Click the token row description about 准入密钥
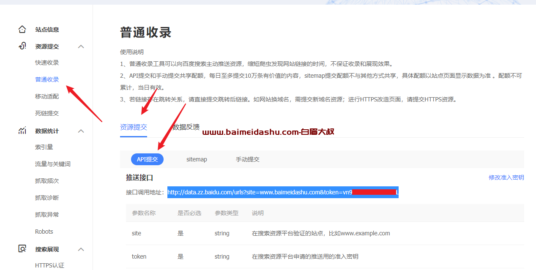The image size is (536, 270). tap(305, 256)
